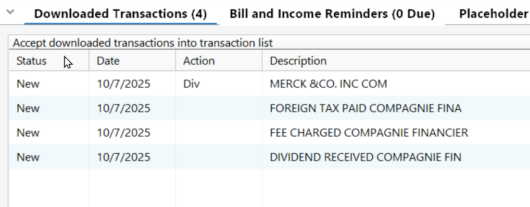Click the date of FOREIGN TAX PAID row
This screenshot has height=207, width=530.
(124, 108)
